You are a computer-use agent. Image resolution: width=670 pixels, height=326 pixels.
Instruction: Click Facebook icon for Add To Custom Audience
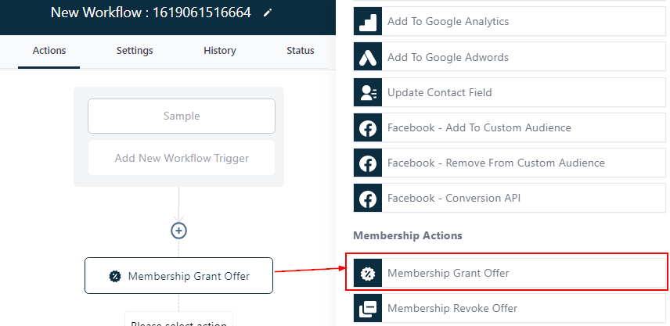pos(367,127)
